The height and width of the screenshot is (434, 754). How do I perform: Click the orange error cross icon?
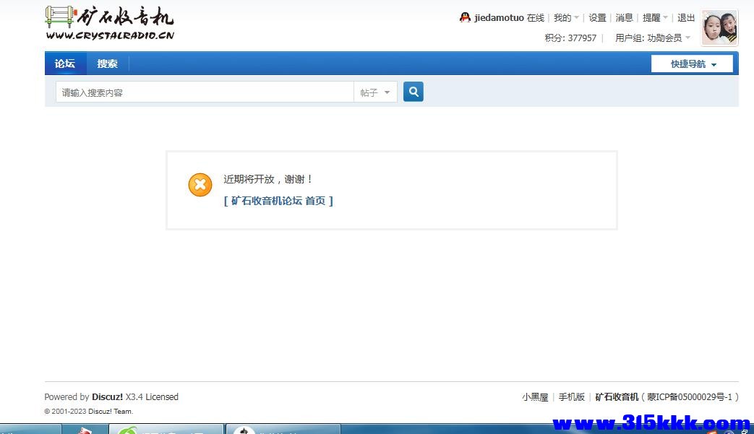200,184
